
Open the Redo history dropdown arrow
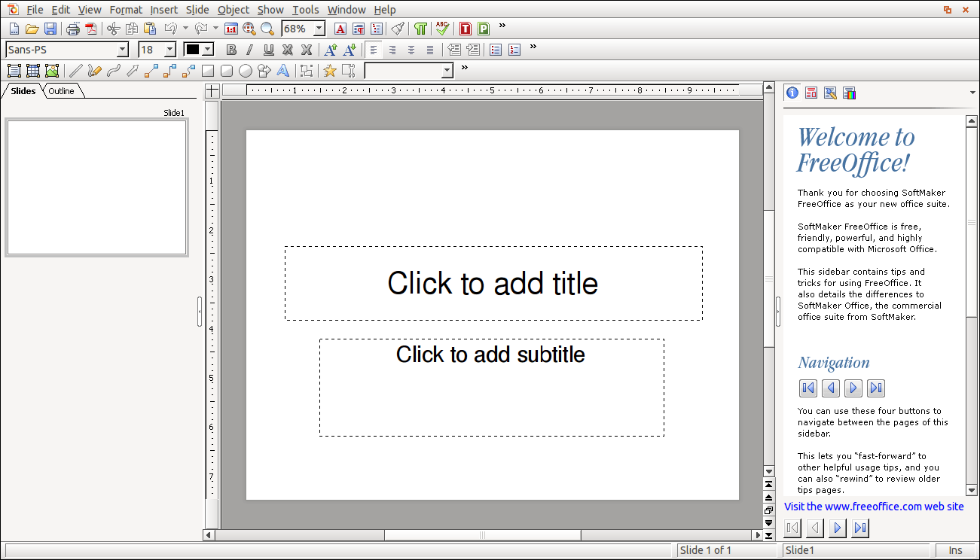[x=215, y=29]
